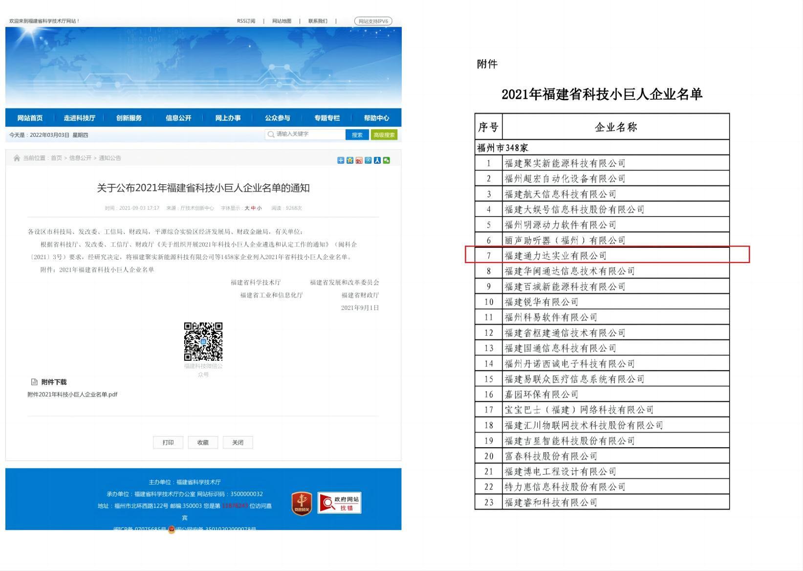Click the blue plus share icon

(x=341, y=160)
